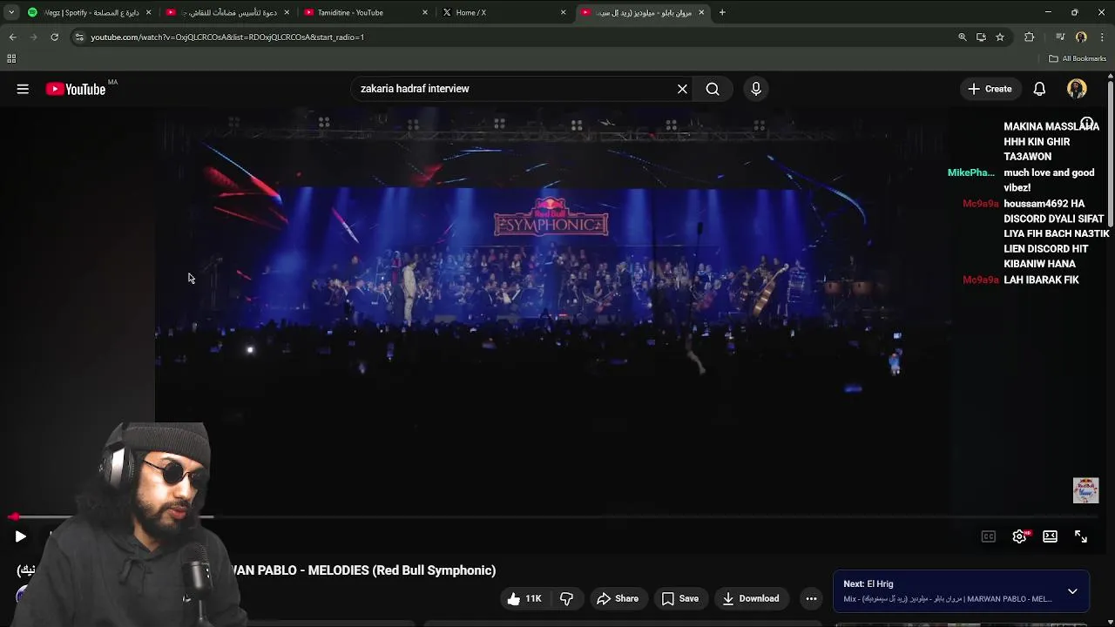Open more actions three-dot menu

811,598
